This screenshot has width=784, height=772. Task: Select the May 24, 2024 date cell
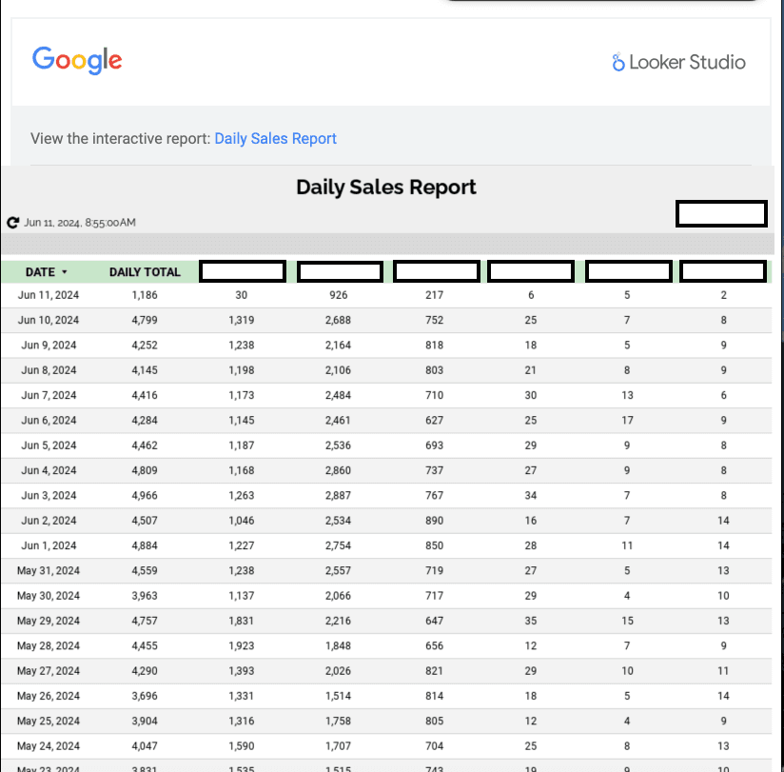coord(49,746)
